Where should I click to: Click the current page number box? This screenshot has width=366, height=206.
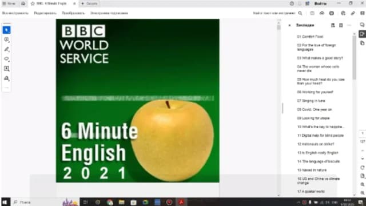click(362, 133)
